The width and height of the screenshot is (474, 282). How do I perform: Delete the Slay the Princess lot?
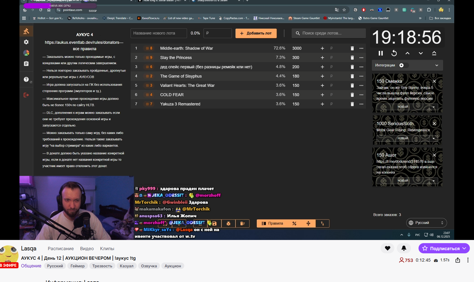(352, 58)
